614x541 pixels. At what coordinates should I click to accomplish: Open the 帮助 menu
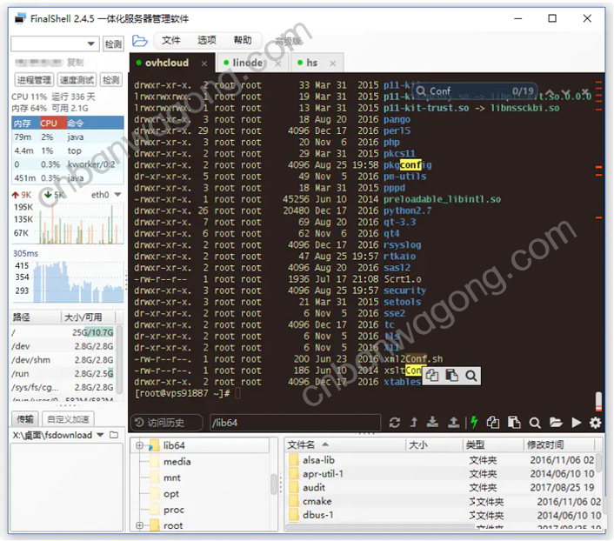click(243, 40)
